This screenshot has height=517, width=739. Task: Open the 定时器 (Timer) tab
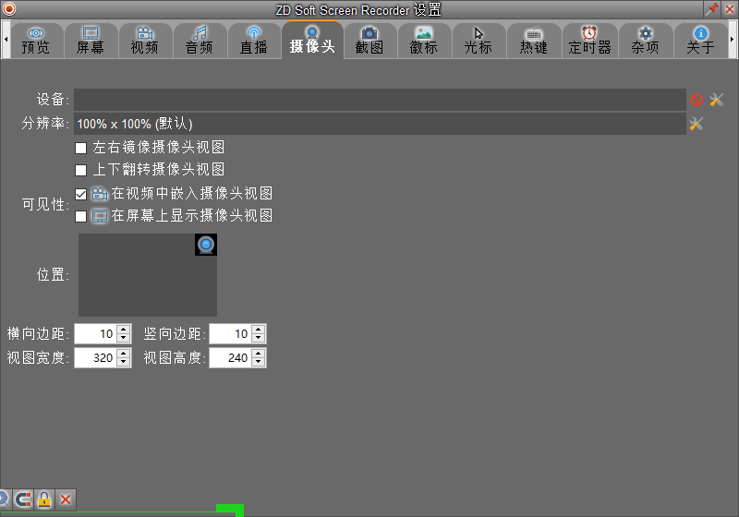[x=589, y=41]
